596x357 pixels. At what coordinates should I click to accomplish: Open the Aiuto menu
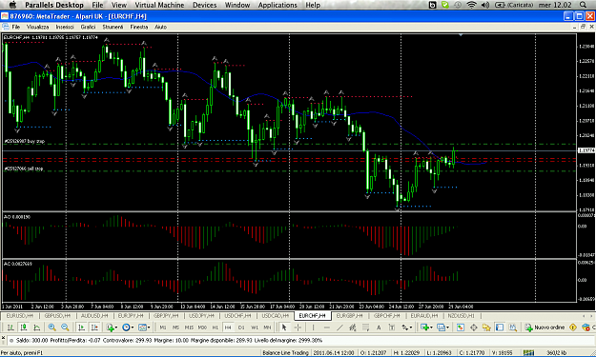(x=160, y=27)
